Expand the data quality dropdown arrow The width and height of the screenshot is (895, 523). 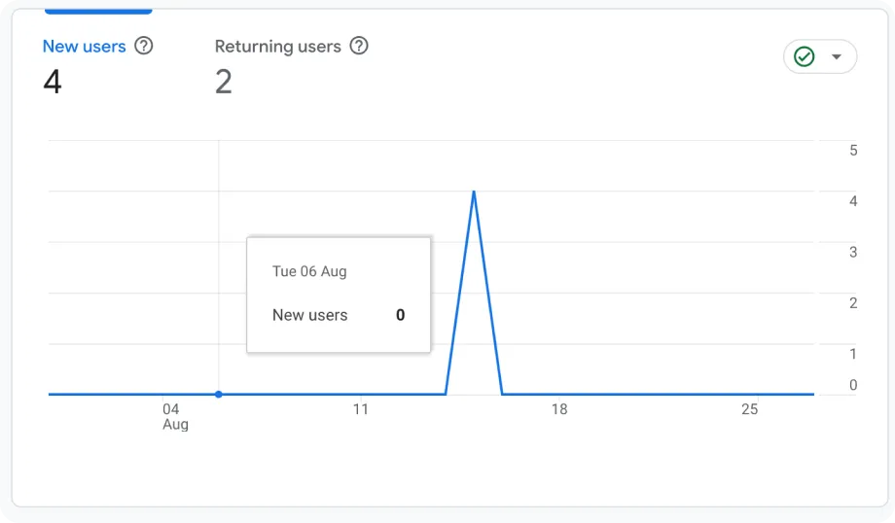click(837, 56)
